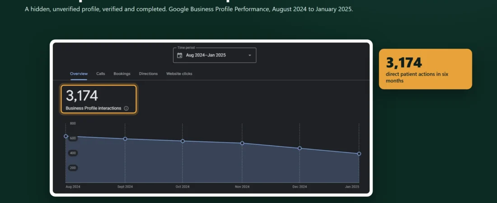Click the Sept 2024 x-axis label

tap(125, 187)
